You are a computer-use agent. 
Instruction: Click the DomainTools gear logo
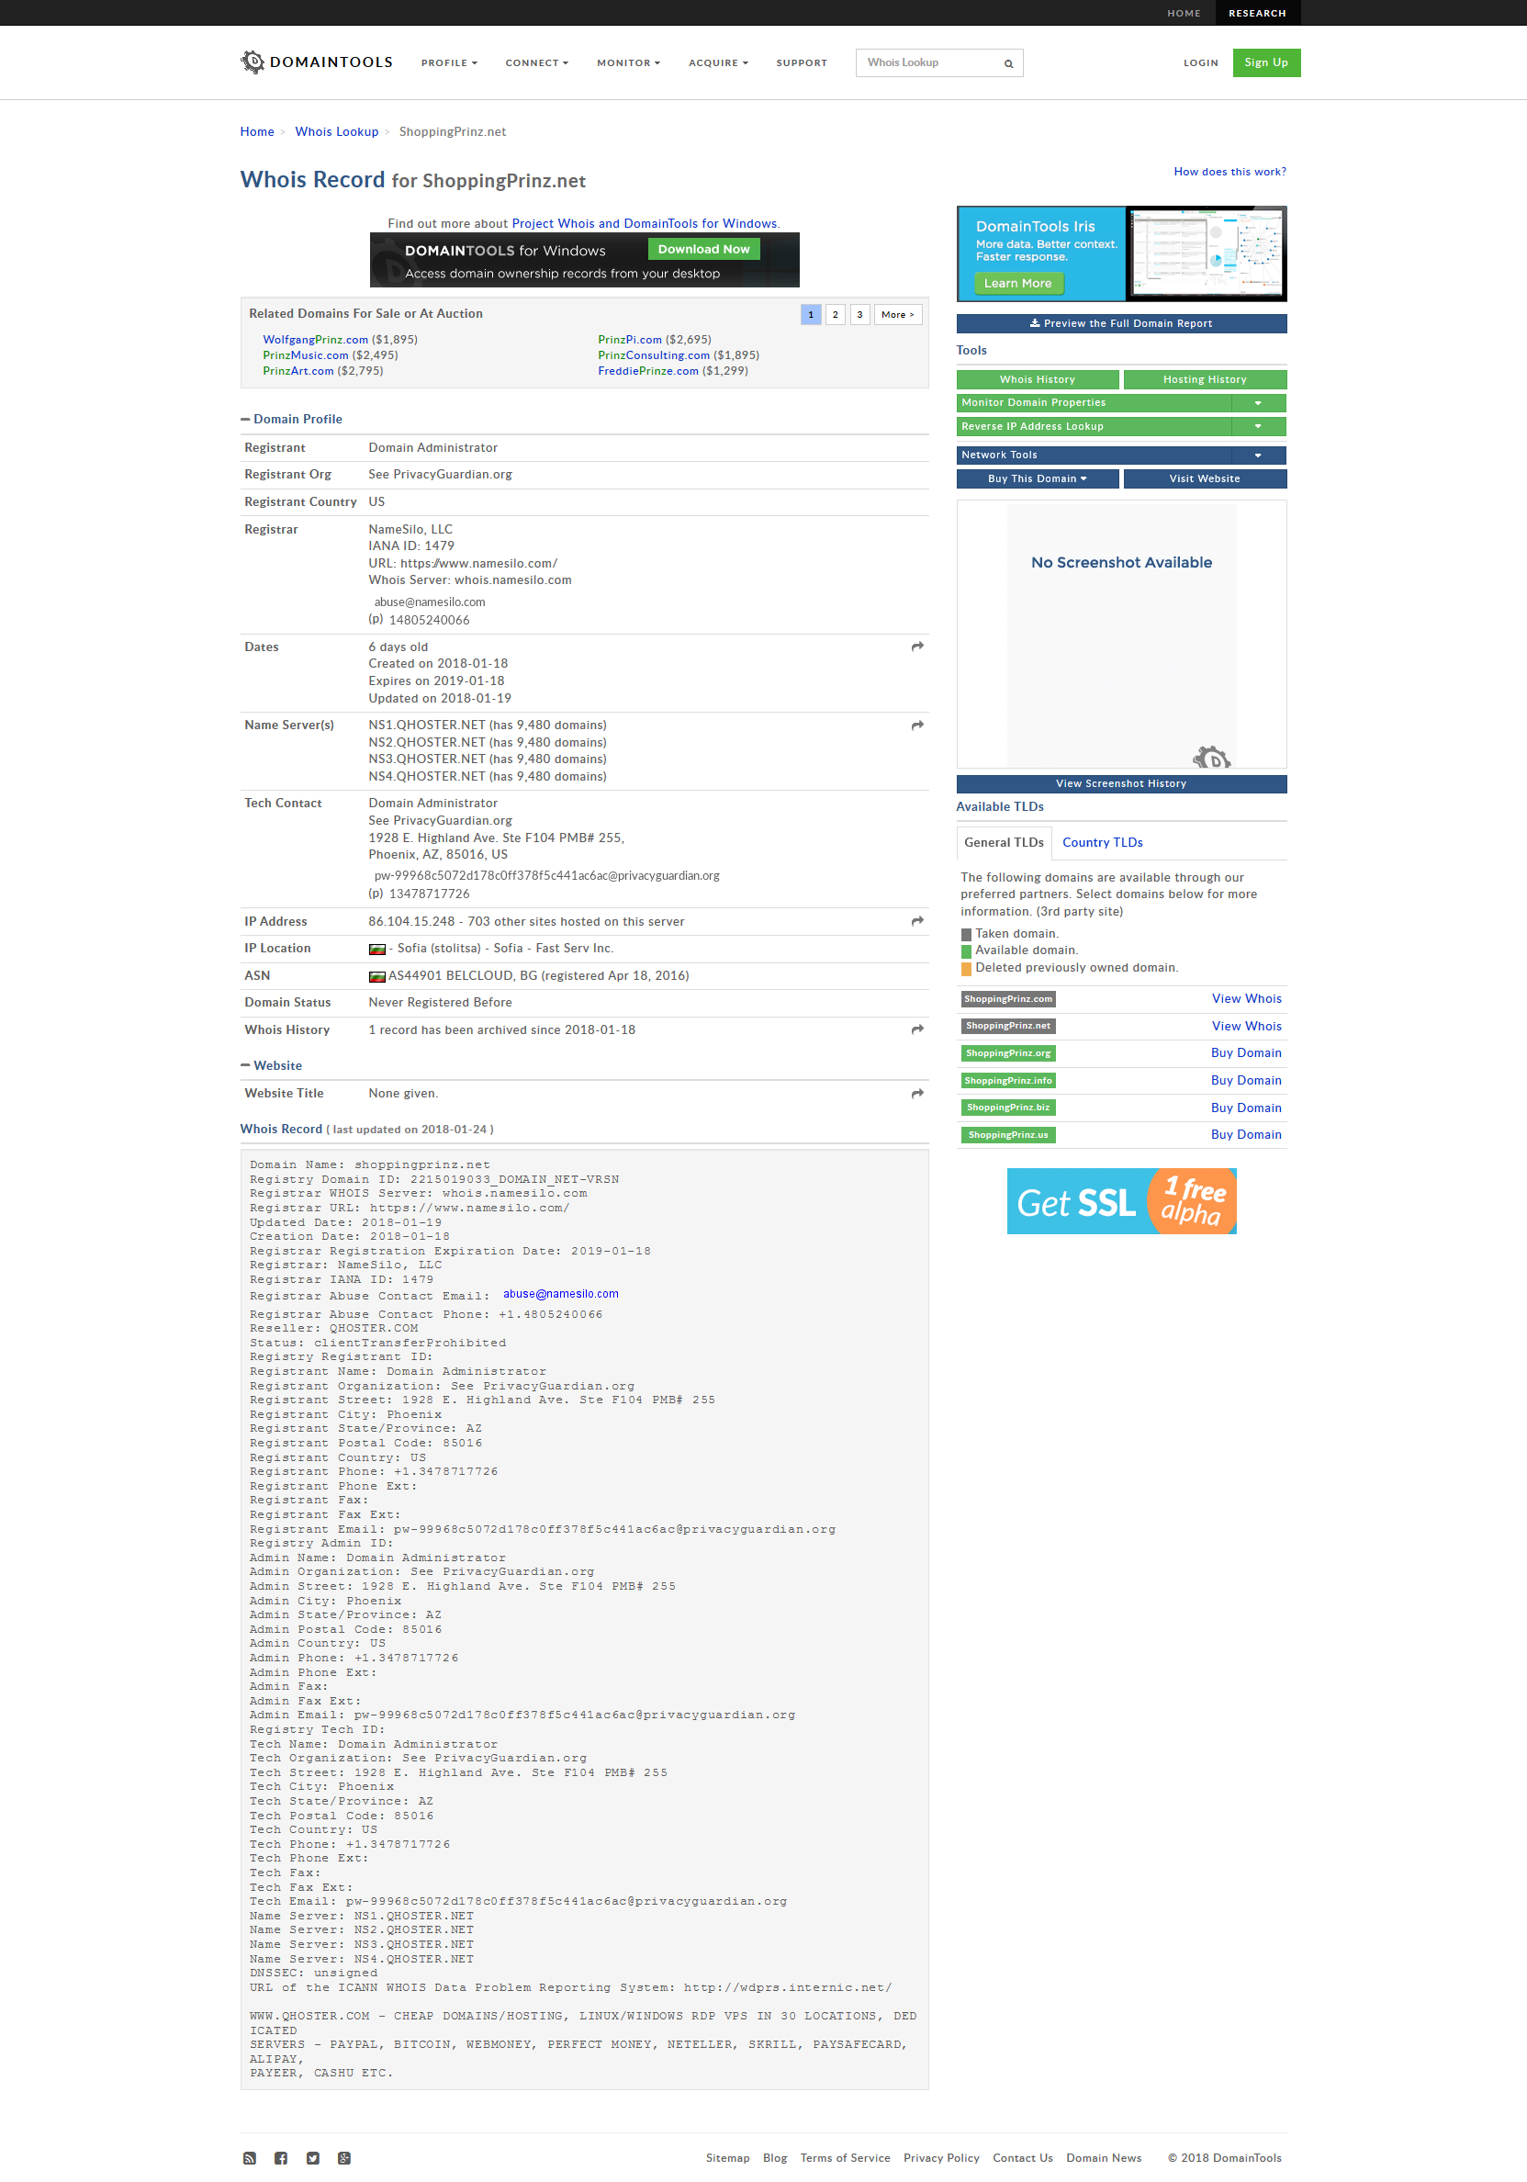(x=252, y=62)
